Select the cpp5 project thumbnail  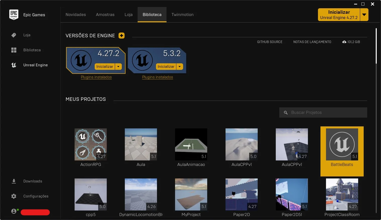(91, 194)
